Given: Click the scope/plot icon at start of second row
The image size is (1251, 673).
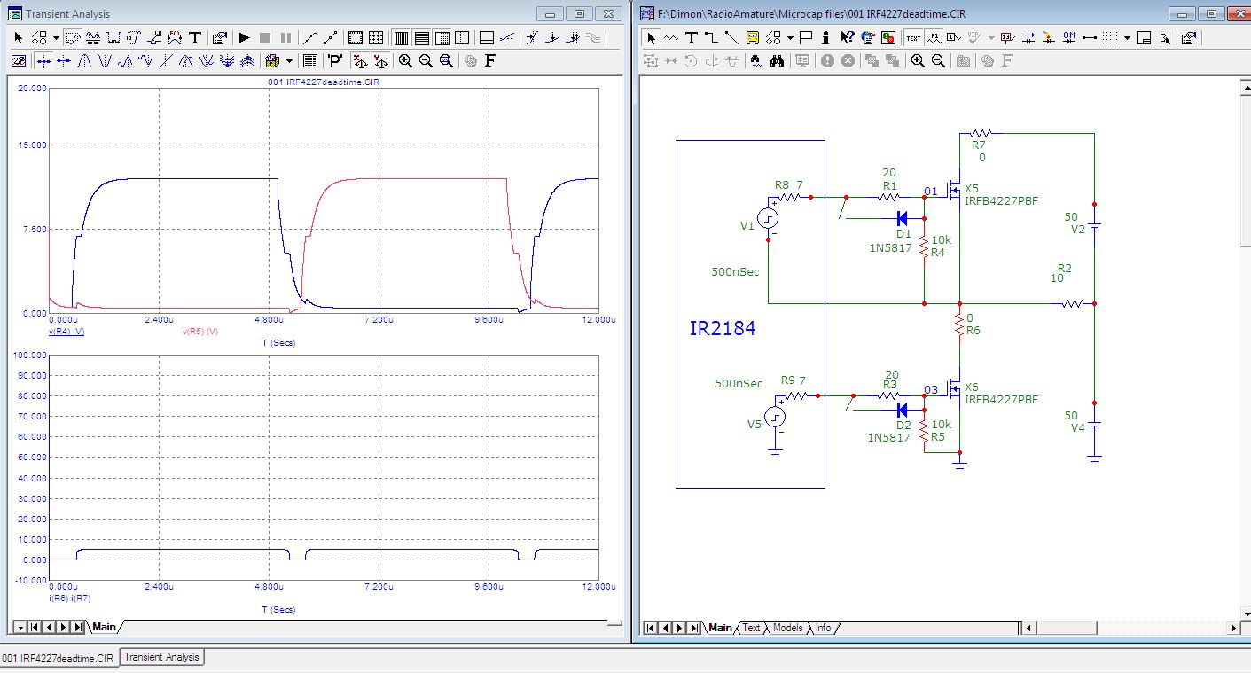Looking at the screenshot, I should pyautogui.click(x=19, y=61).
